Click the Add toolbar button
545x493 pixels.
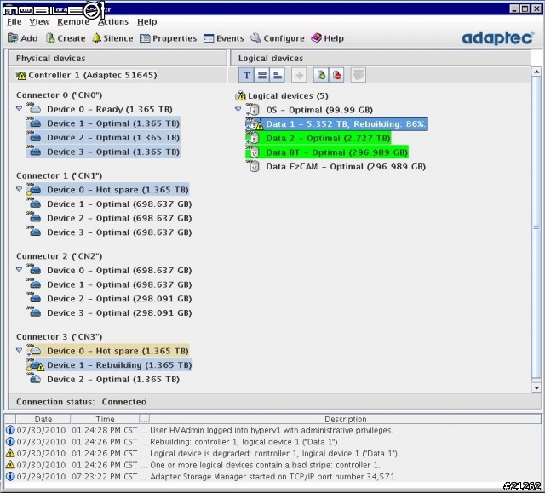click(x=23, y=38)
